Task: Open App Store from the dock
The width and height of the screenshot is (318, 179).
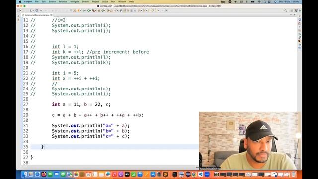Action: (153, 174)
